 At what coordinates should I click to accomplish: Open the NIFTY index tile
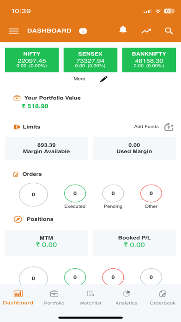[x=32, y=60]
